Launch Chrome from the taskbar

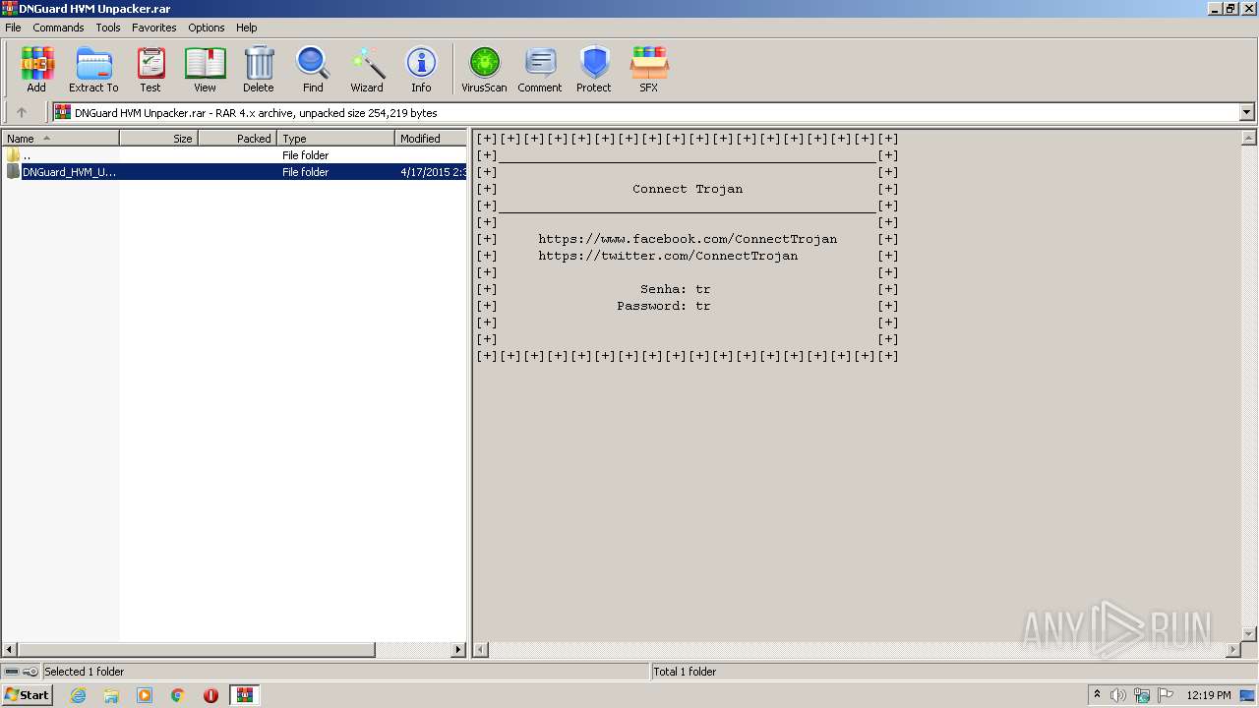[178, 695]
